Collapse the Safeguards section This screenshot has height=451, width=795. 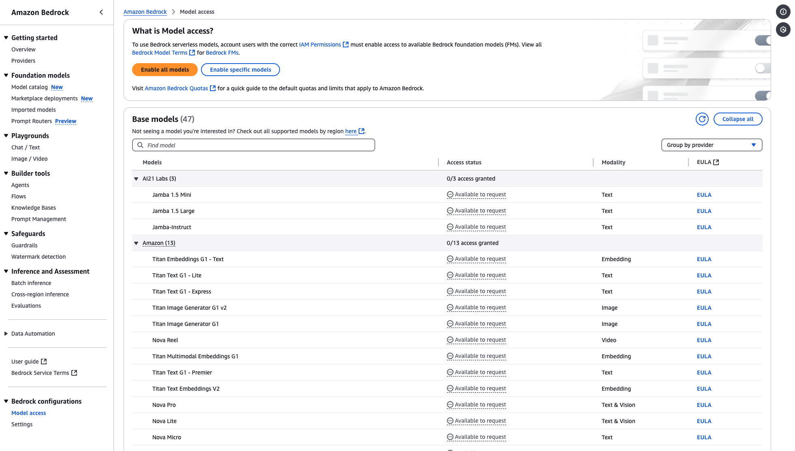(x=6, y=234)
